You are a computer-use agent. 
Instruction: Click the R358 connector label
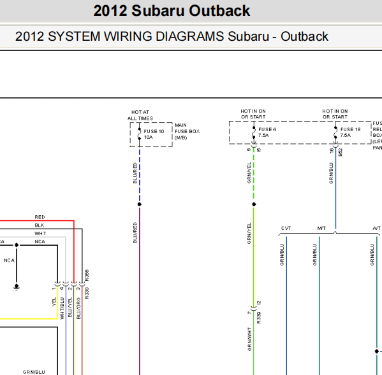(x=87, y=275)
